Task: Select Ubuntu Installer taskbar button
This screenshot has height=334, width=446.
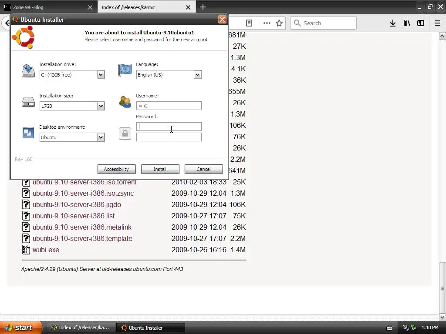Action: point(151,328)
